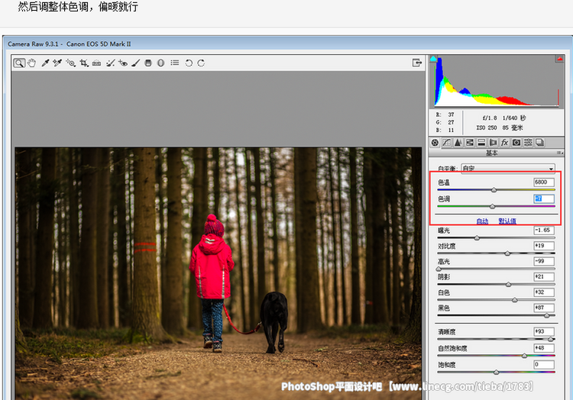This screenshot has width=573, height=400.
Task: Open the Camera Calibration panel tab
Action: pyautogui.click(x=516, y=142)
